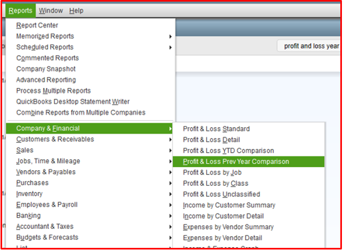Expand Scheduled Reports submenu

(x=90, y=47)
